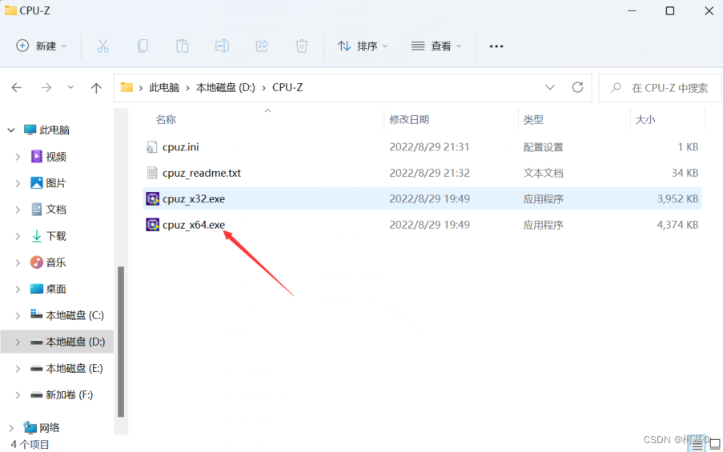Open recent locations dropdown chevron
The height and width of the screenshot is (452, 723).
coord(70,87)
